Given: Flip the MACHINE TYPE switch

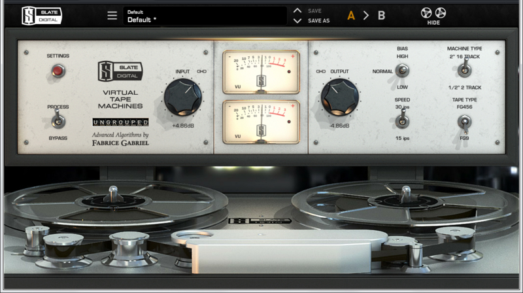Looking at the screenshot, I should pos(464,69).
